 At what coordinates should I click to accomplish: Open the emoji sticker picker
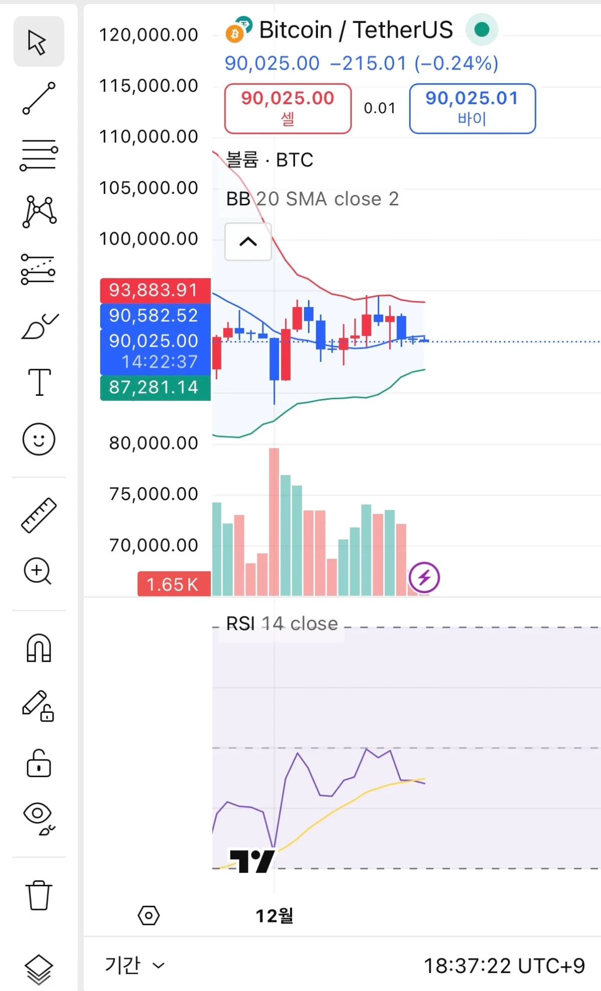[x=39, y=439]
